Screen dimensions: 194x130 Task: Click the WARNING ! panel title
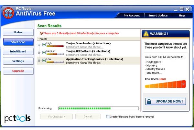[x=159, y=34]
